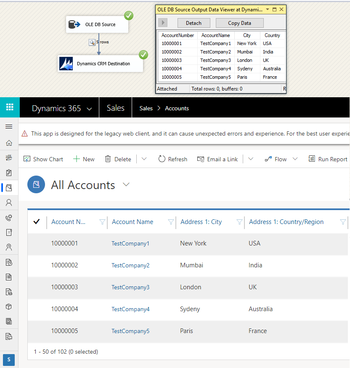Click the Copy Data button
This screenshot has width=350, height=368.
(x=240, y=23)
